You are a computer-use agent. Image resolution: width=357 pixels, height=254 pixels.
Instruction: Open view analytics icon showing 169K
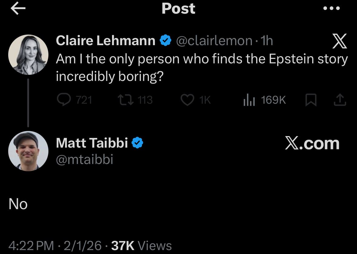[248, 100]
